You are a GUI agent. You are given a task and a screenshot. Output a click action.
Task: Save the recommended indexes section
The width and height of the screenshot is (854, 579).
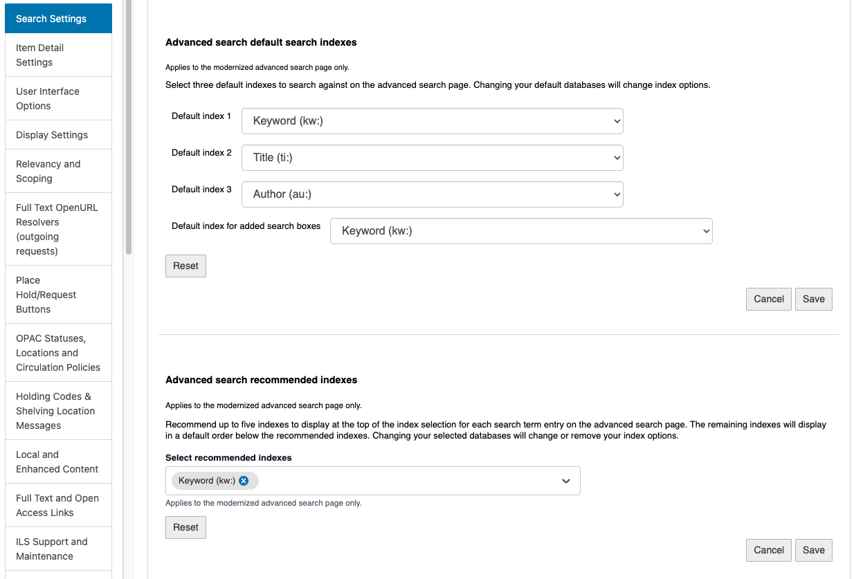tap(813, 550)
